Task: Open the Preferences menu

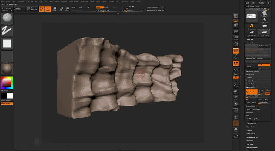Action: (x=84, y=1)
